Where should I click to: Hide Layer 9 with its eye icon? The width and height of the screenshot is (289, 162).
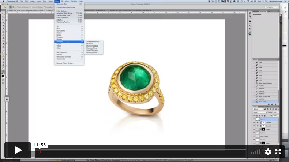254,119
